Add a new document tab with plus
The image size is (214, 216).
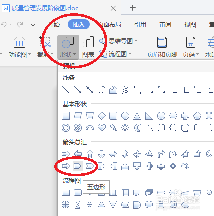[133, 8]
